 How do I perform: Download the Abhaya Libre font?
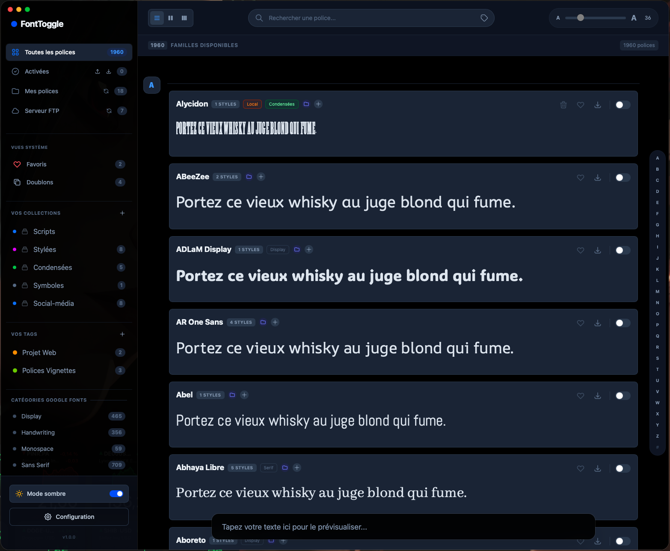598,468
